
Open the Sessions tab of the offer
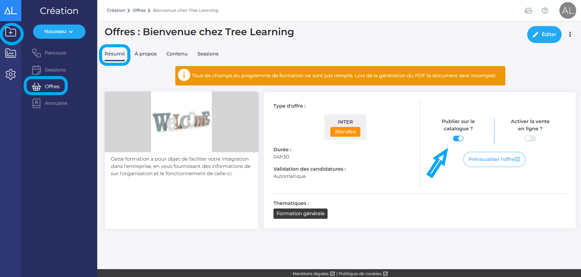(208, 54)
